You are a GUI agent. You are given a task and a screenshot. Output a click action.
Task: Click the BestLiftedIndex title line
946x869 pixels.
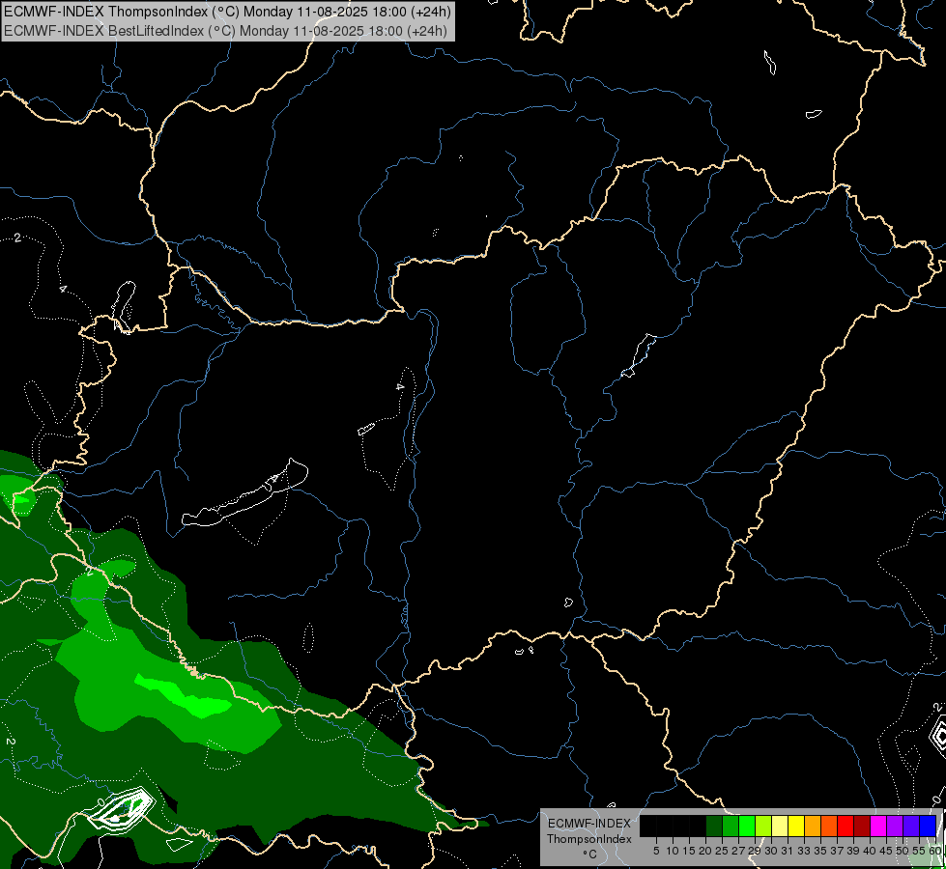point(225,30)
